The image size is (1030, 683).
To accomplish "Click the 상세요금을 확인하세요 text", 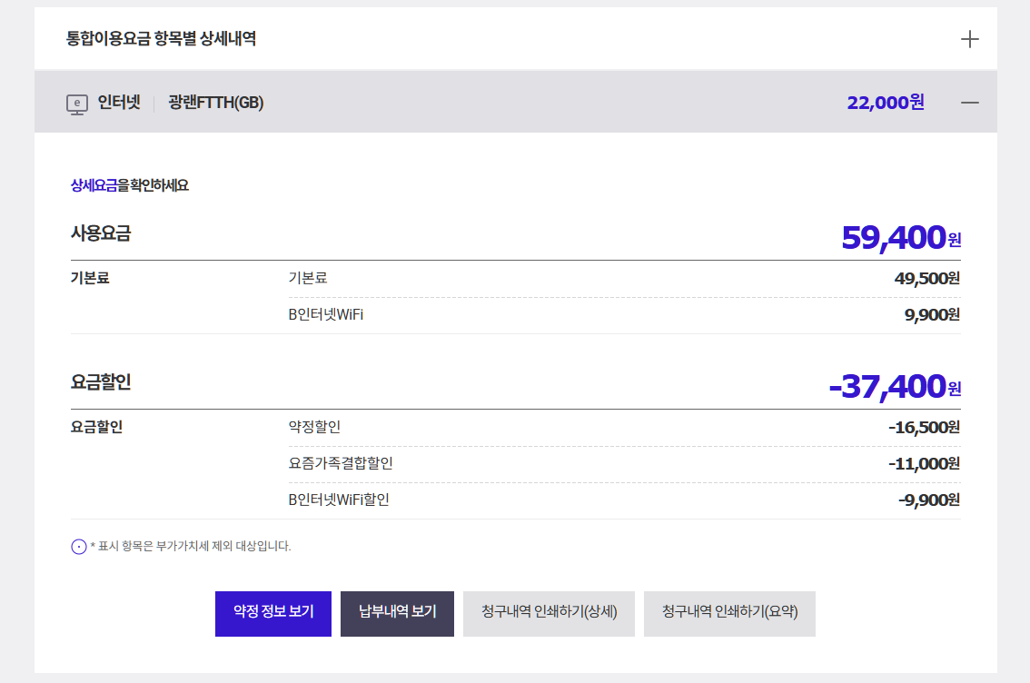I will click(x=130, y=185).
